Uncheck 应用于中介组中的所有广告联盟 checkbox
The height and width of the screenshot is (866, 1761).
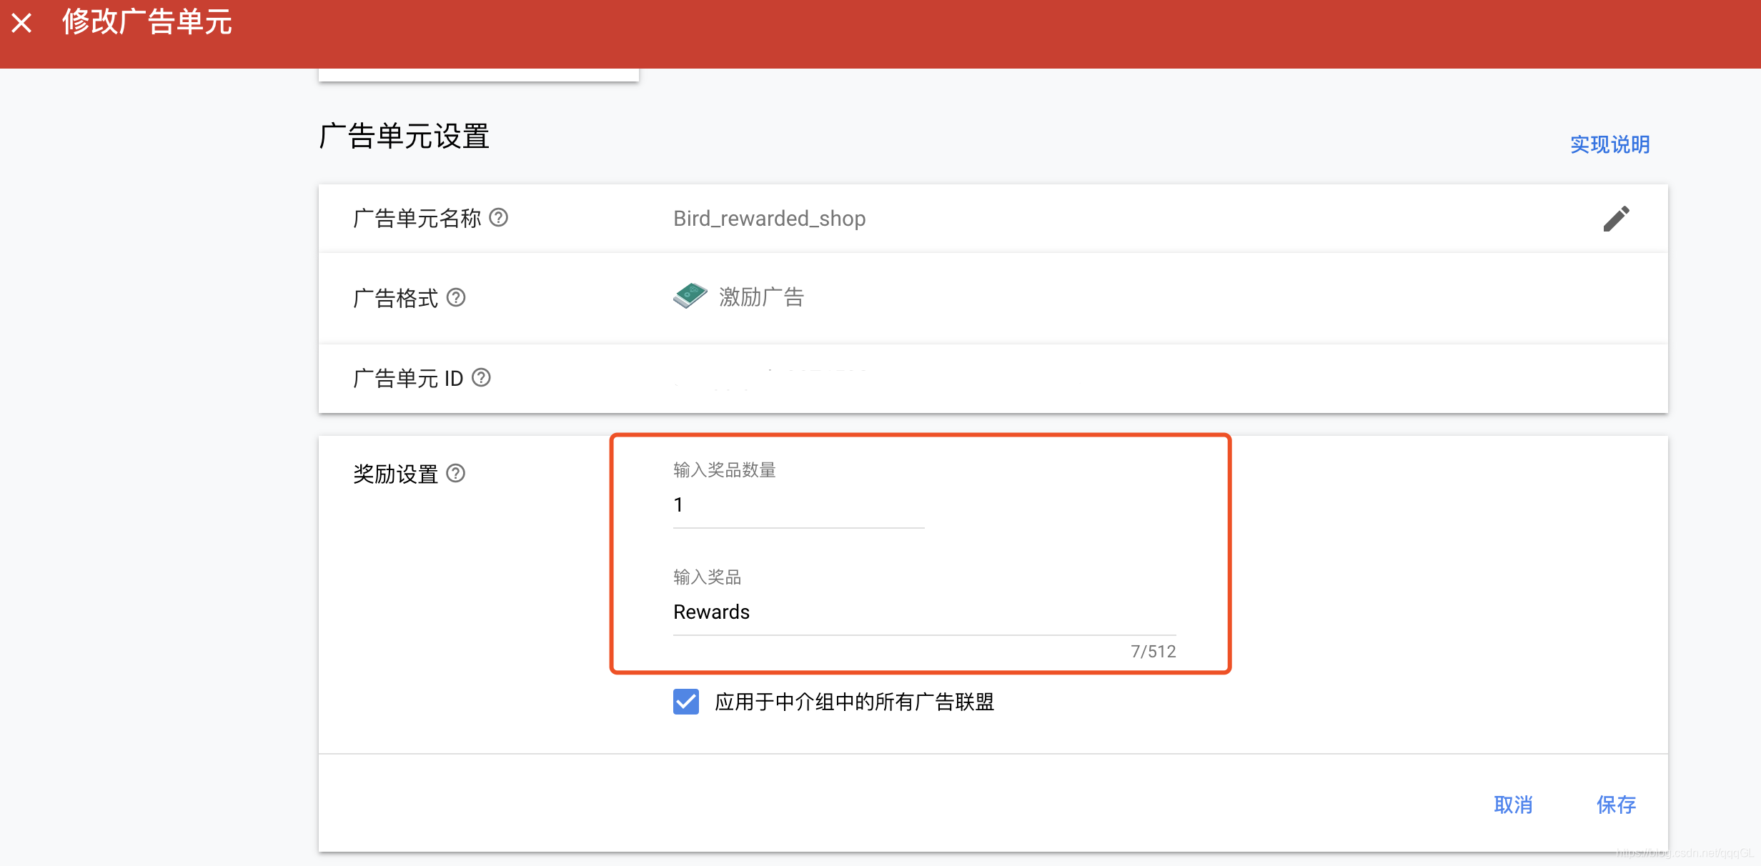click(x=686, y=702)
